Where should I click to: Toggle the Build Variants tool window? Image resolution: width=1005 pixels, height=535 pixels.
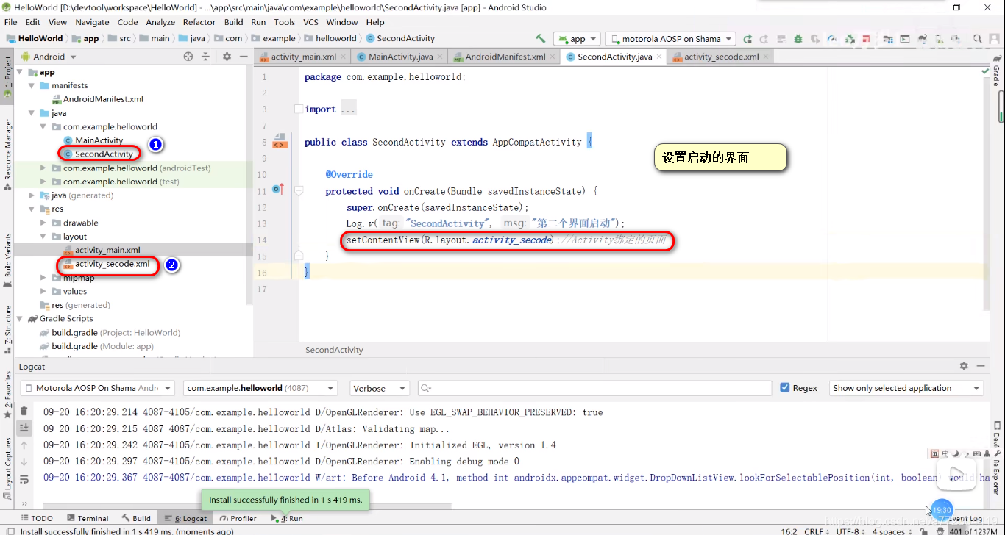coord(7,261)
